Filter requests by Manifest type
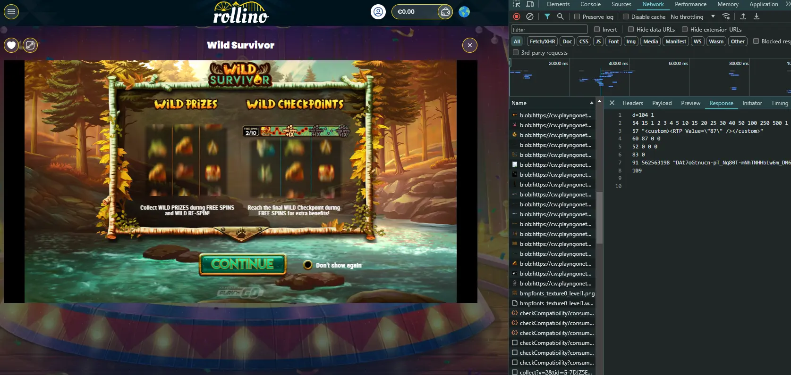Image resolution: width=791 pixels, height=375 pixels. tap(676, 41)
